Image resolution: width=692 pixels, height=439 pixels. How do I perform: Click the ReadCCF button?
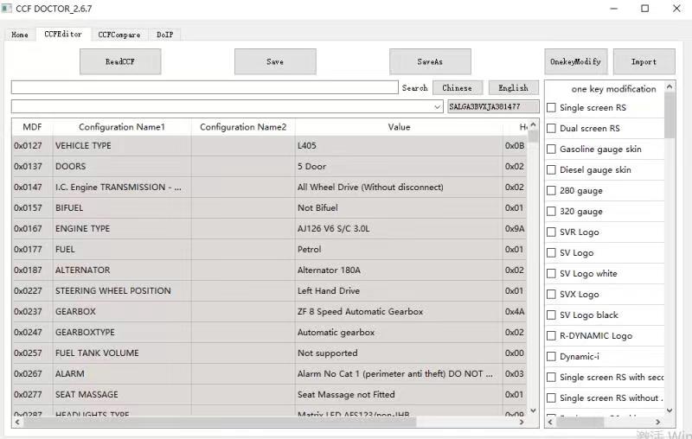pos(120,62)
